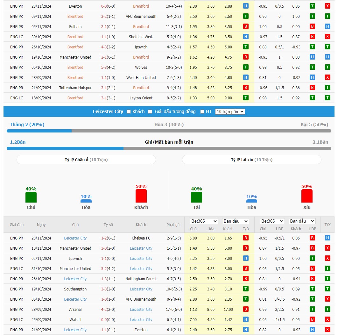Select red B badge in Manchester United–Brentford row
Screen dimensions: 338x336
[245, 57]
